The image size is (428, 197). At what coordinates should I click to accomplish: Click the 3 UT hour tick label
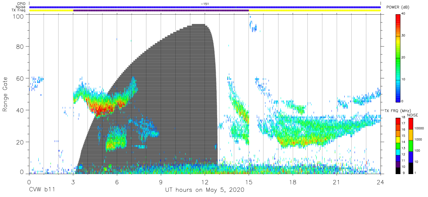coord(73,182)
